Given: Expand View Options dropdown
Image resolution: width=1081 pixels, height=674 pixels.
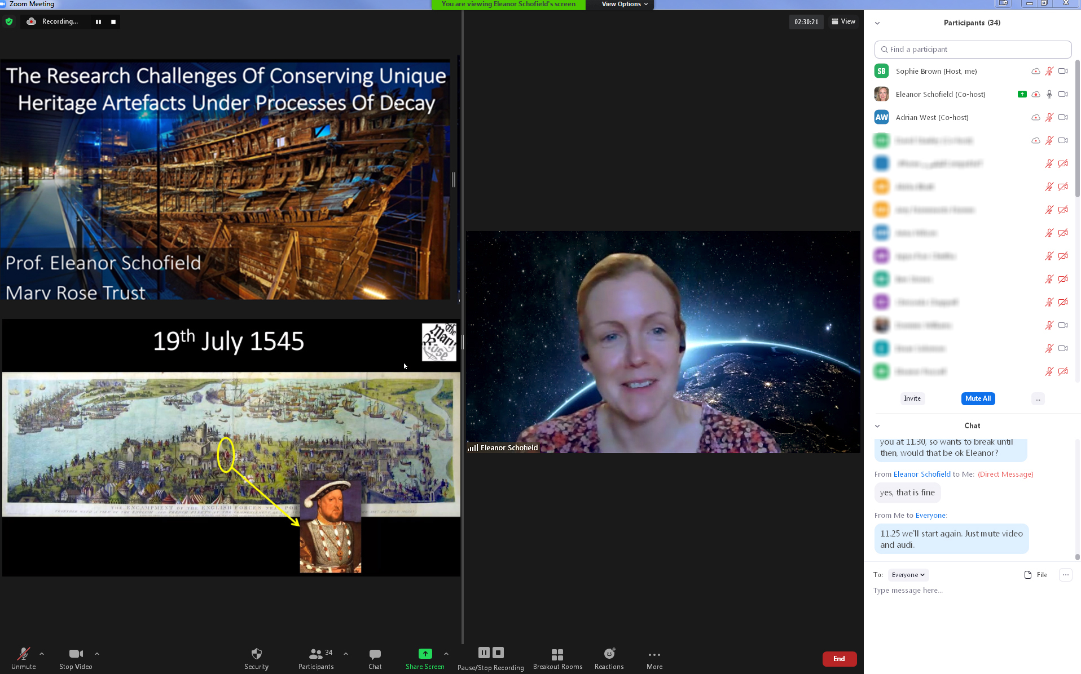Looking at the screenshot, I should 624,4.
